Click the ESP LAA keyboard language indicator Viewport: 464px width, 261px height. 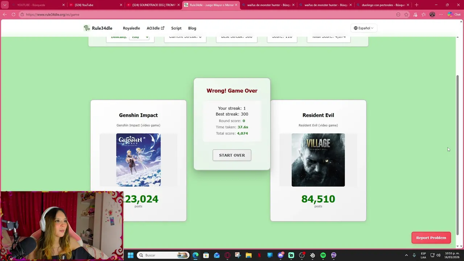pos(423,255)
